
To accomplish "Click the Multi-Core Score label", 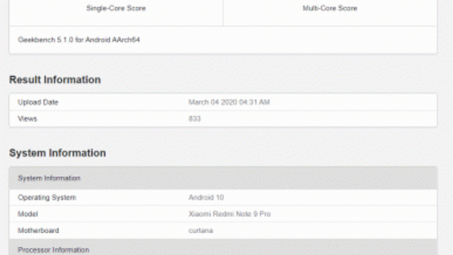I will (330, 8).
